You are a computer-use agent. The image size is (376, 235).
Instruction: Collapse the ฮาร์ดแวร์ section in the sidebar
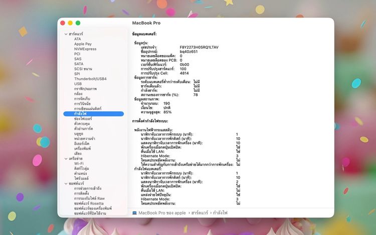coord(66,34)
